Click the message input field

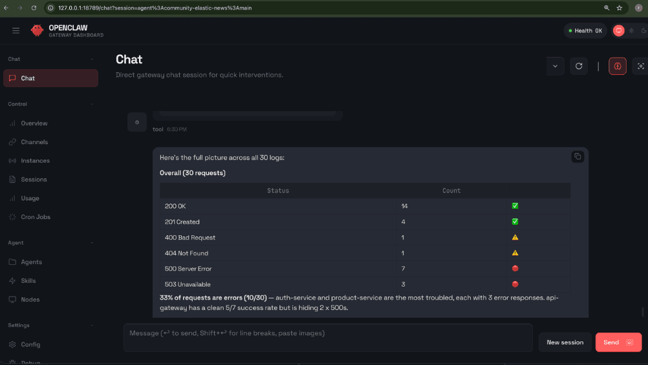328,338
